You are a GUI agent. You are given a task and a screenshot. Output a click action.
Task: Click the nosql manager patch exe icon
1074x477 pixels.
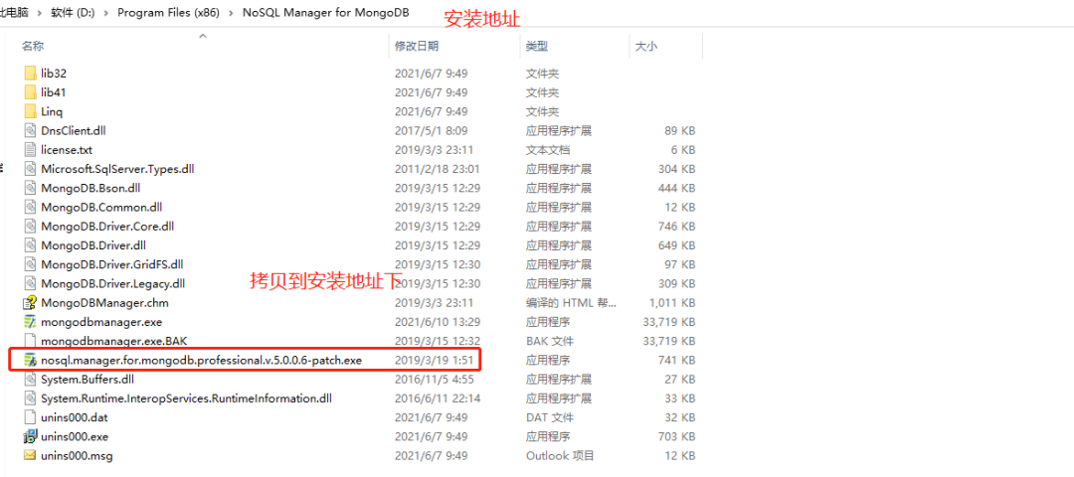pos(30,360)
